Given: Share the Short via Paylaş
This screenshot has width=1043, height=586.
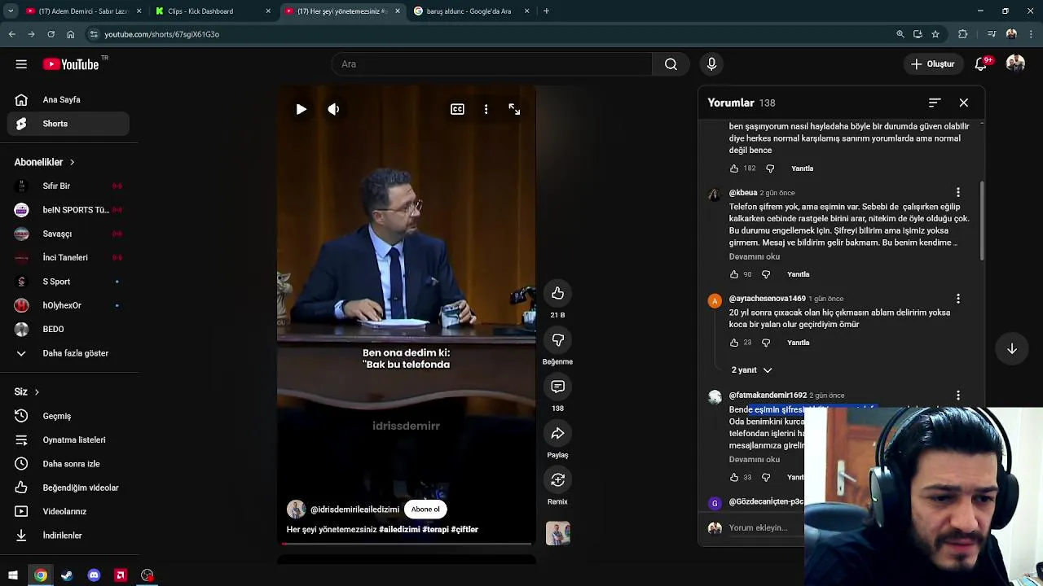Looking at the screenshot, I should pos(557,434).
